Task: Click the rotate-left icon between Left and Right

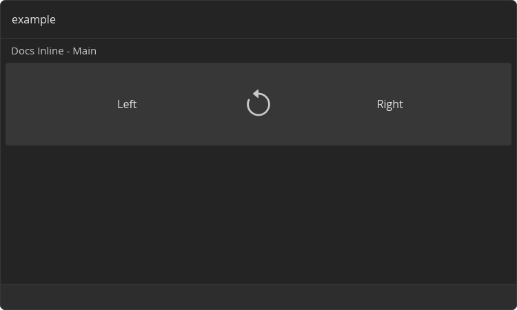Action: pos(258,104)
